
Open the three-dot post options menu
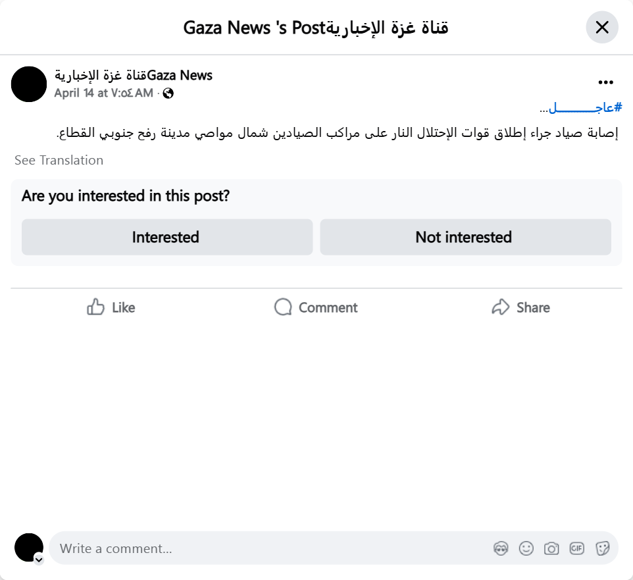605,82
